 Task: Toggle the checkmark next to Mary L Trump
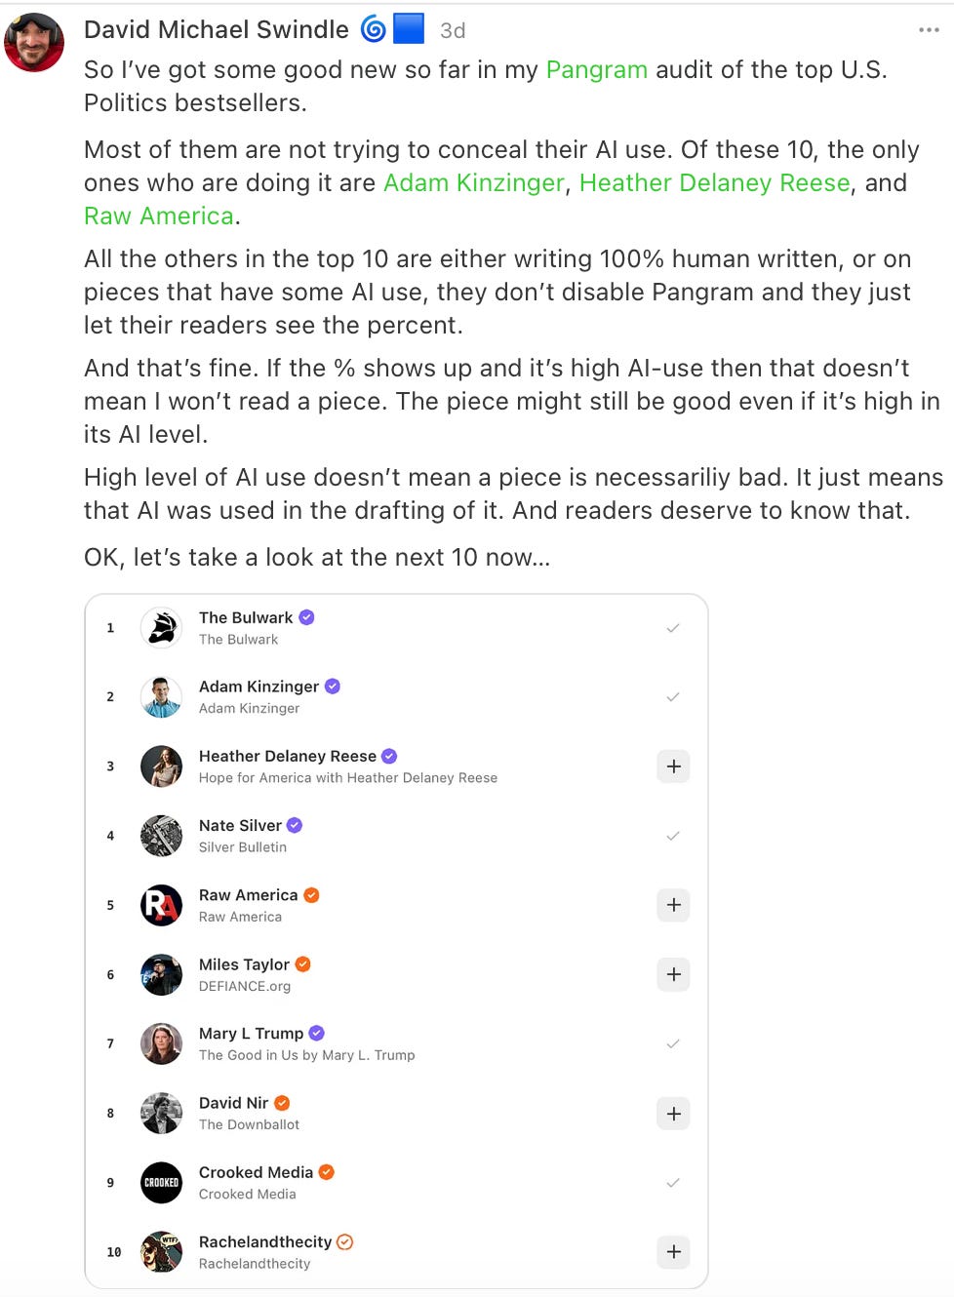click(x=673, y=1043)
